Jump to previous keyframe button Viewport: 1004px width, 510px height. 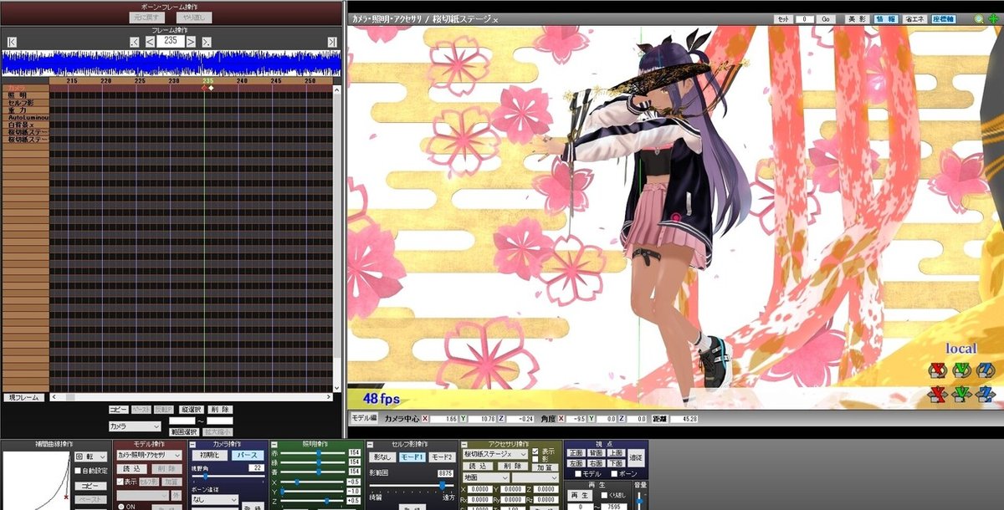point(135,42)
